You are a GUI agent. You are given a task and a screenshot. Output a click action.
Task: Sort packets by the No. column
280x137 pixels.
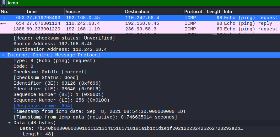13,12
